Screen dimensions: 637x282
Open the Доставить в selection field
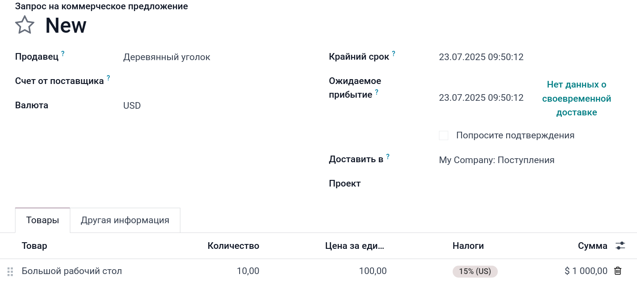[522, 160]
